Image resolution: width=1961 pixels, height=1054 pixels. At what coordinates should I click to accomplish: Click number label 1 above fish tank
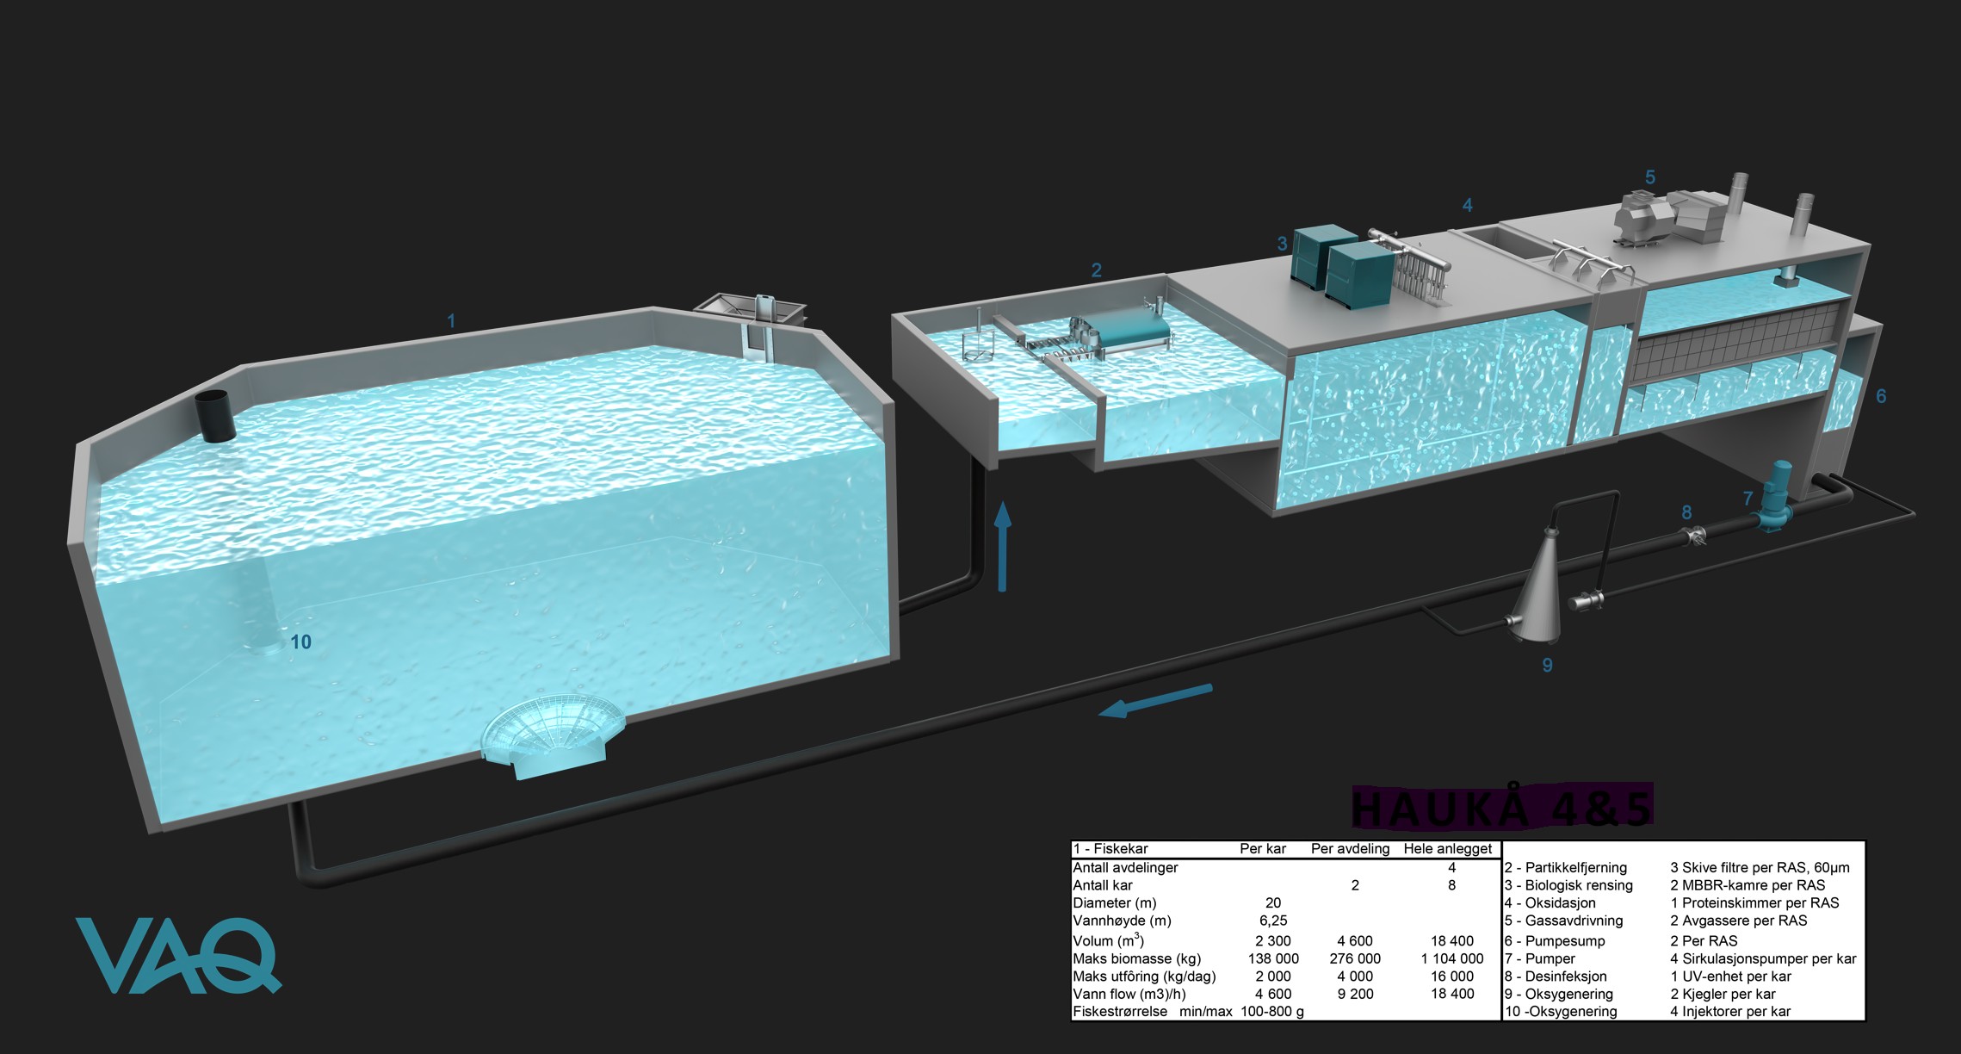coord(450,321)
